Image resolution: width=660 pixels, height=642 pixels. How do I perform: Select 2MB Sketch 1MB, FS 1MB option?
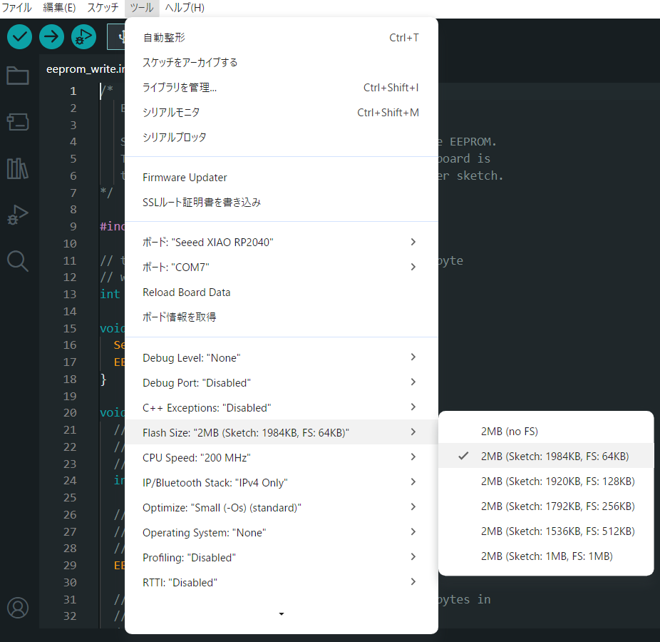[x=547, y=556]
